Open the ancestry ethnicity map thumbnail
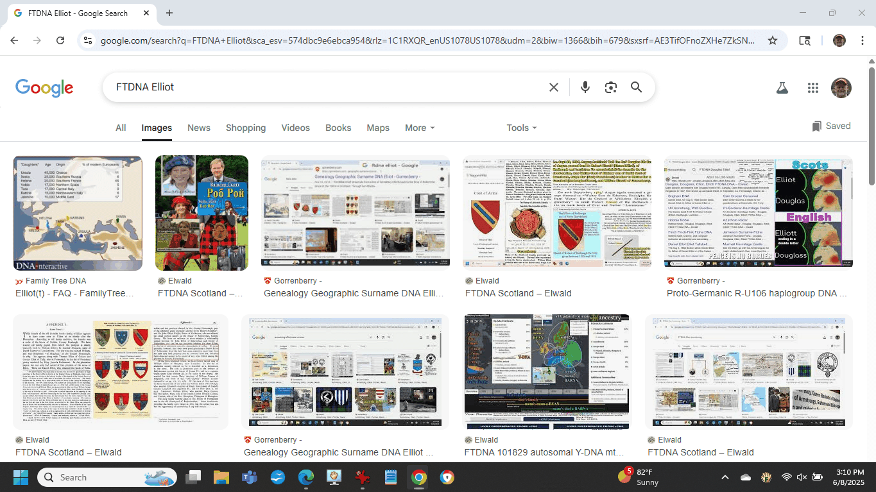Screen dimensions: 876x492 [x=547, y=372]
